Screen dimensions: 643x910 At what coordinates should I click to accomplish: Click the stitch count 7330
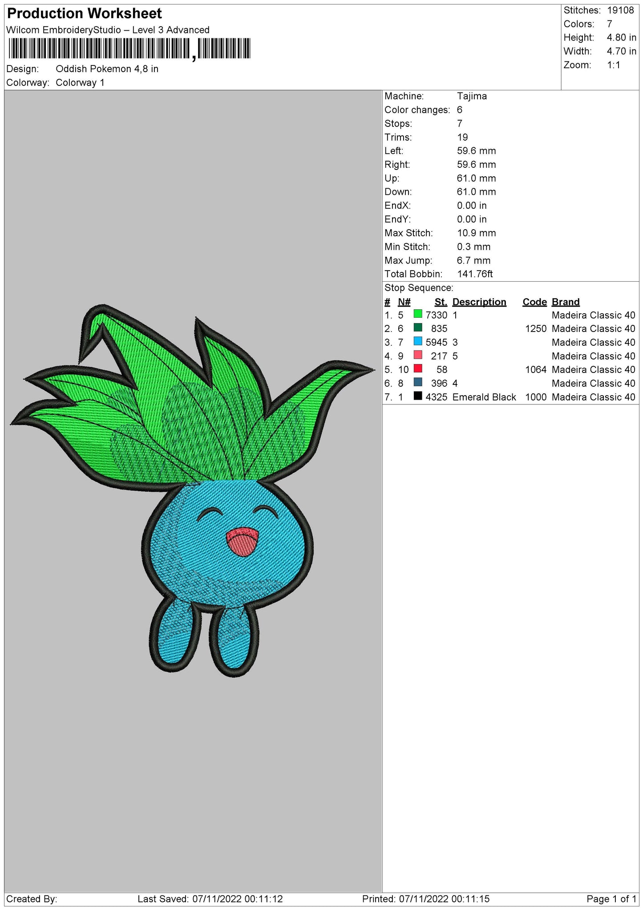click(x=436, y=315)
